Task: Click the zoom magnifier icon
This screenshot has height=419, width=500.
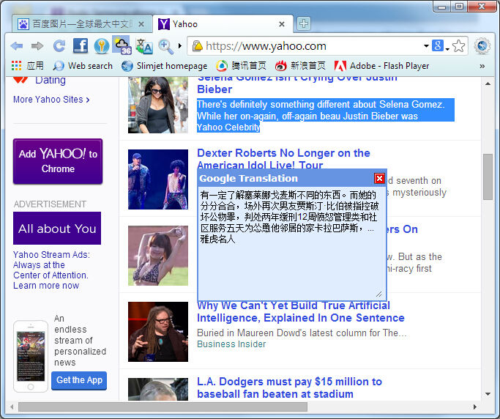Action: [166, 46]
